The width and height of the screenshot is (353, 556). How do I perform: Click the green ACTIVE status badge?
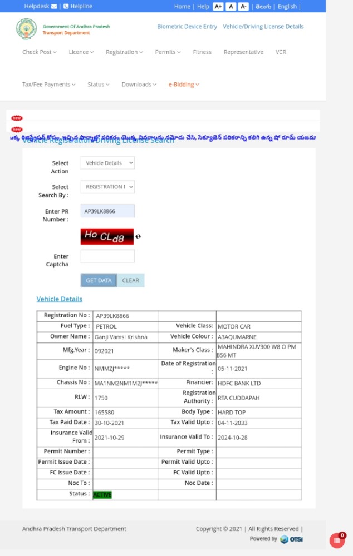click(102, 495)
